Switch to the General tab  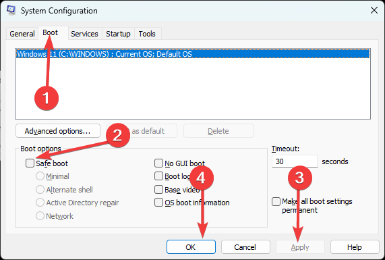point(22,34)
